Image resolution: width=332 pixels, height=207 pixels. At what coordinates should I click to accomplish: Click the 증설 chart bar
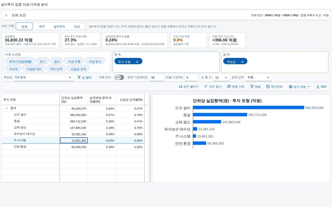pos(220,115)
